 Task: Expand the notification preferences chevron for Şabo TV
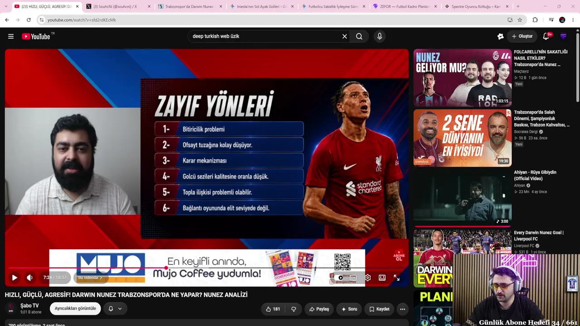click(x=120, y=309)
